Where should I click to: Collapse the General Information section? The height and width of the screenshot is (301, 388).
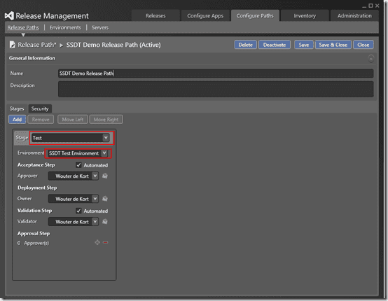[370, 59]
